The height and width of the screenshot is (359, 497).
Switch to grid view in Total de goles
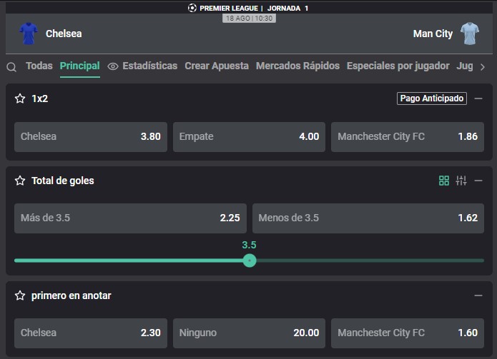pyautogui.click(x=444, y=181)
